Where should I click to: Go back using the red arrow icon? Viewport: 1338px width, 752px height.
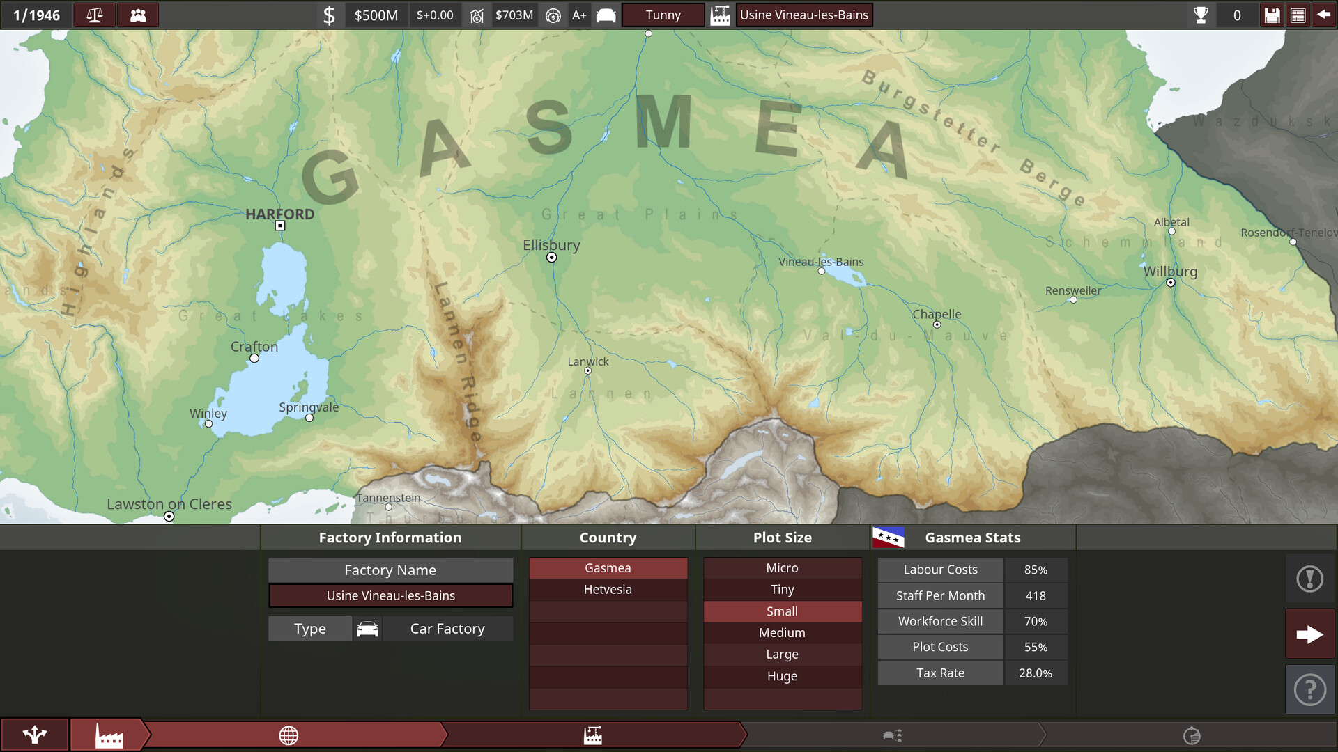pyautogui.click(x=1323, y=15)
